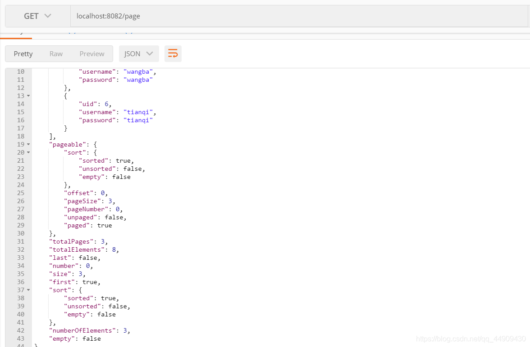Collapse the "pageable" block fold arrow

pos(28,144)
